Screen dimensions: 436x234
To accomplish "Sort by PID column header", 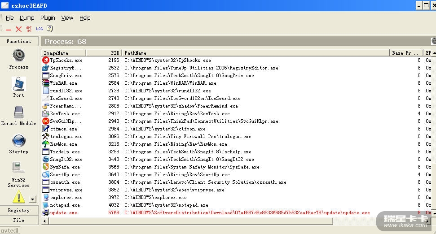I will 104,53.
